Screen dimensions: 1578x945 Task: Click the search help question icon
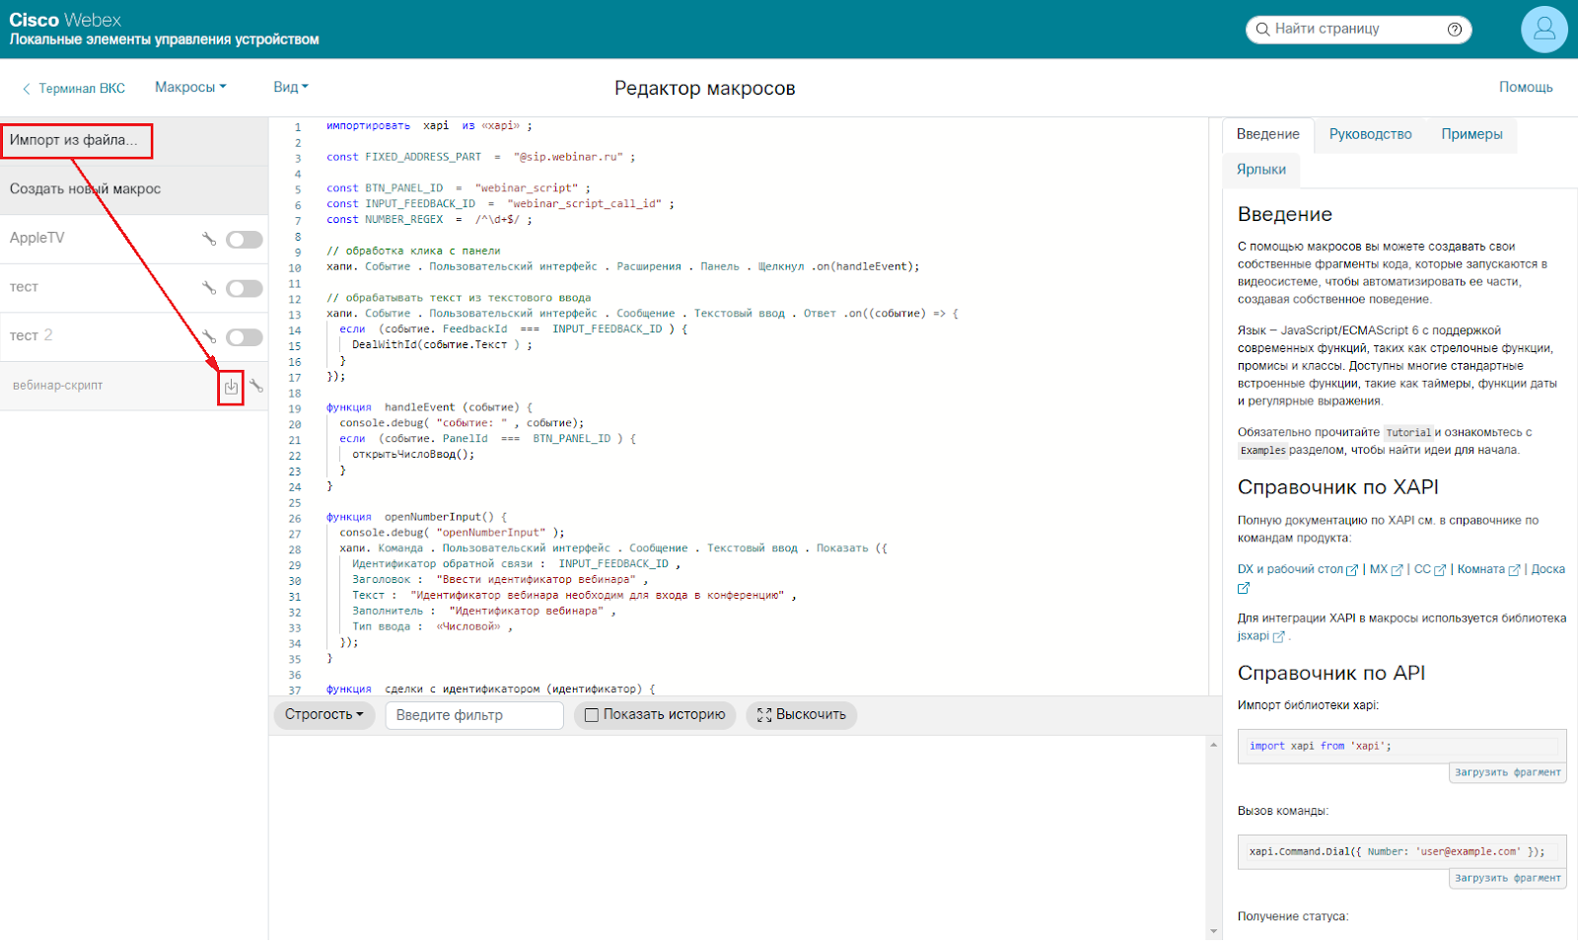coord(1455,30)
